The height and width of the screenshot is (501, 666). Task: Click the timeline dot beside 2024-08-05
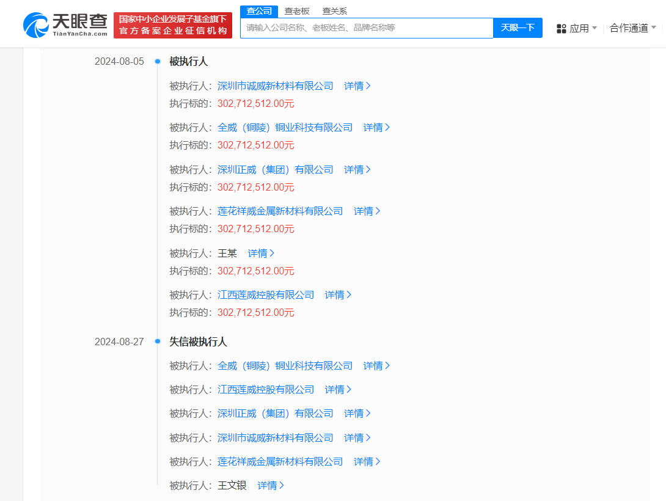point(158,60)
